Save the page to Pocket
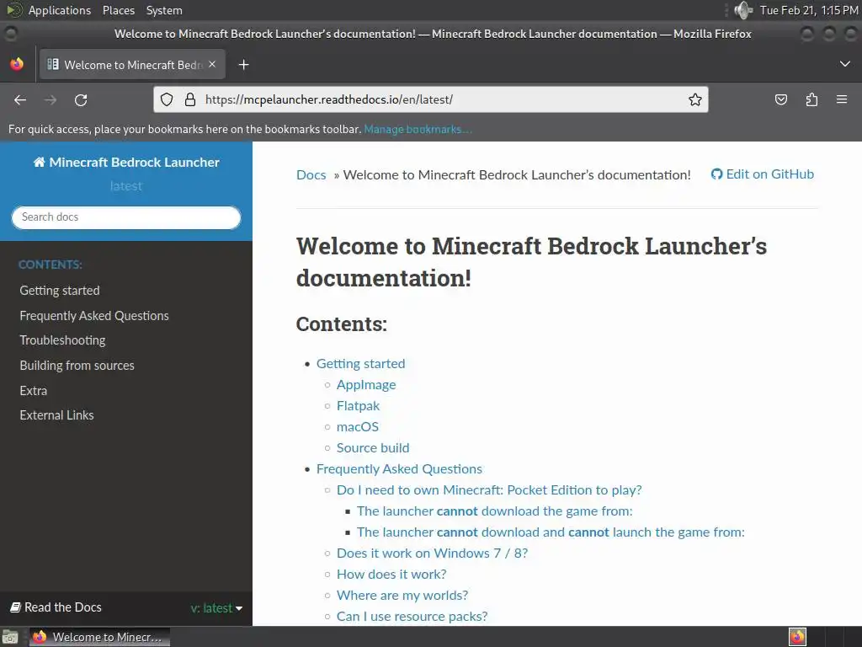The image size is (862, 647). point(780,99)
